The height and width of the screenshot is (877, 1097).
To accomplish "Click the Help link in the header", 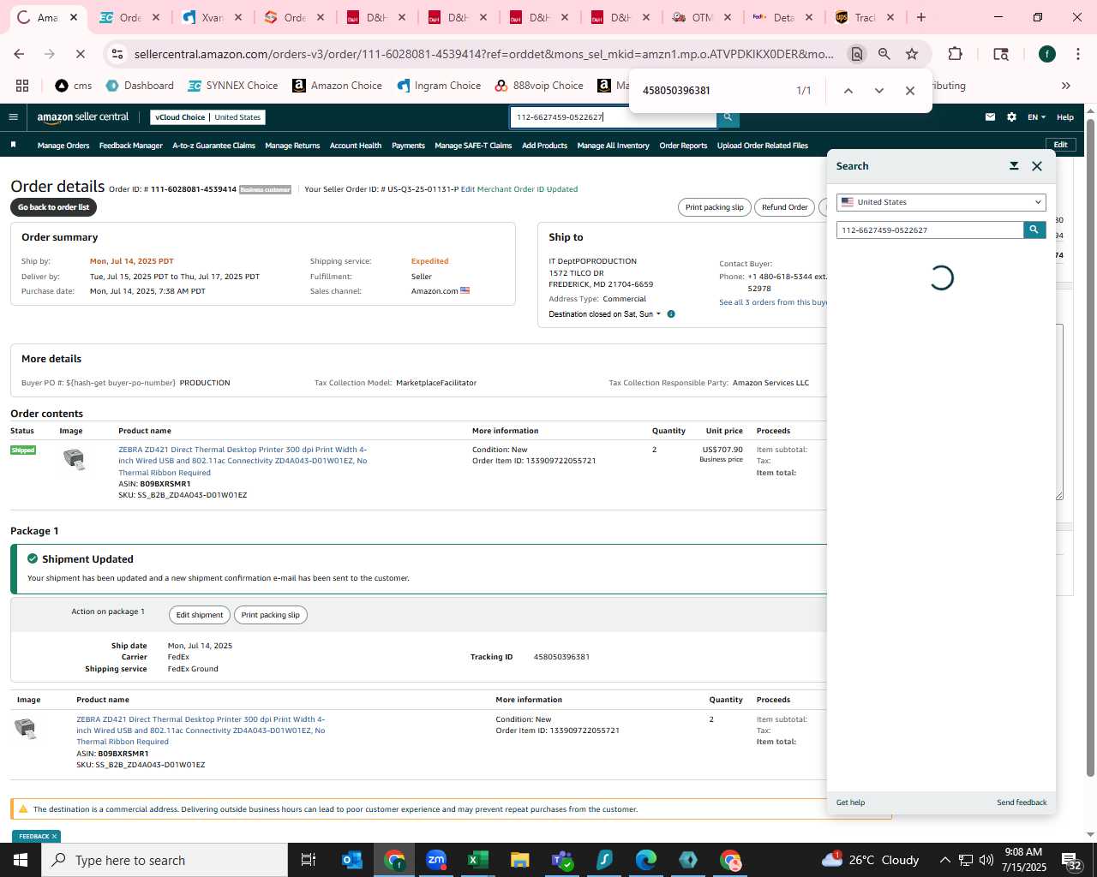I will 1065,117.
